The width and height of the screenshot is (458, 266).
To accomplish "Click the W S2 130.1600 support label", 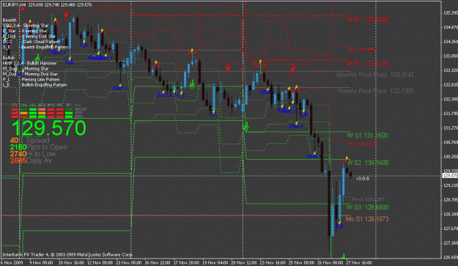I will click(367, 163).
